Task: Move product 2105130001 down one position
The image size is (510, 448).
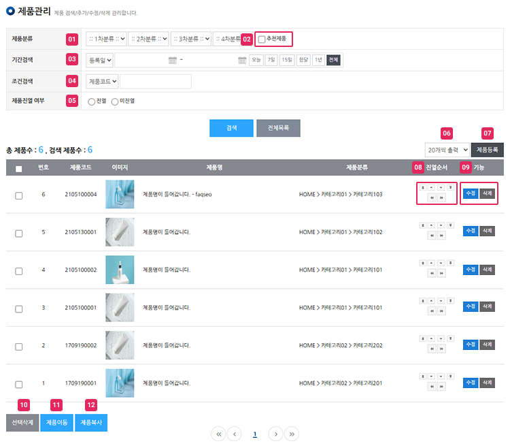Action: 441,225
